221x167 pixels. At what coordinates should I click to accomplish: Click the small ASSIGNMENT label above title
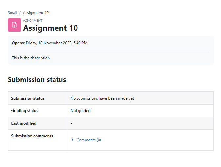[x=33, y=21]
